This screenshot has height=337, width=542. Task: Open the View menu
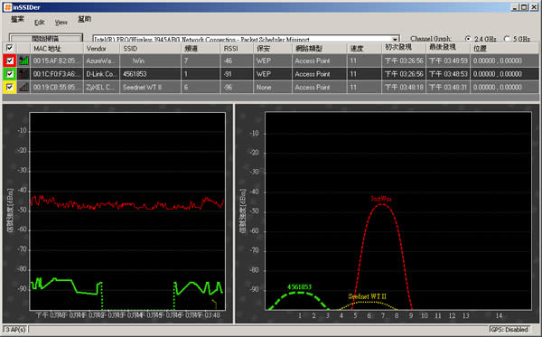(61, 23)
